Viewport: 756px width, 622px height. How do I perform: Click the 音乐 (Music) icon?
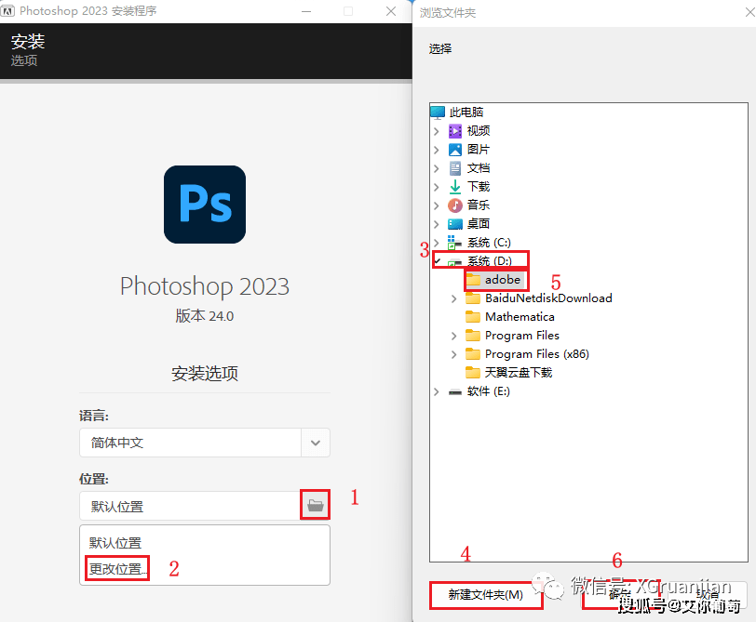(x=457, y=205)
